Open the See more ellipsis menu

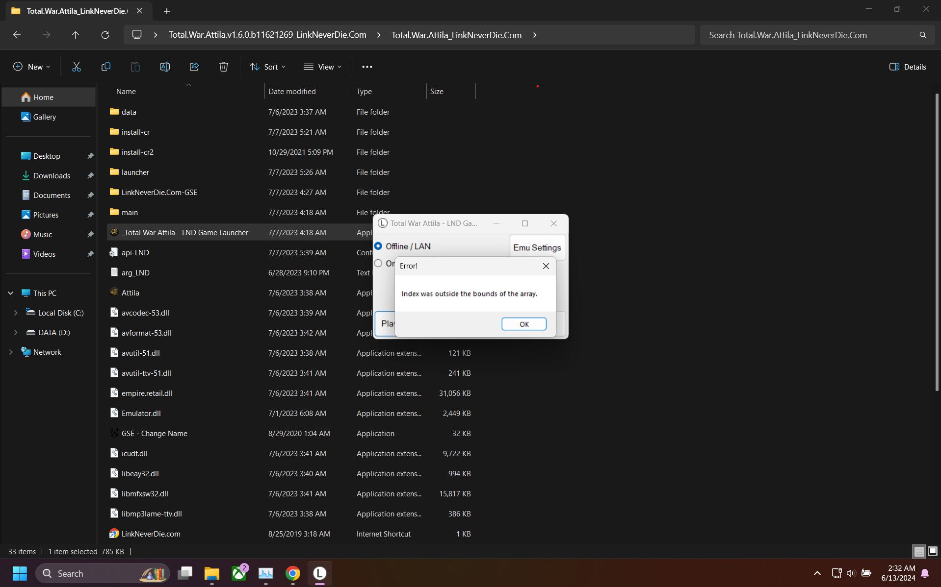point(367,67)
